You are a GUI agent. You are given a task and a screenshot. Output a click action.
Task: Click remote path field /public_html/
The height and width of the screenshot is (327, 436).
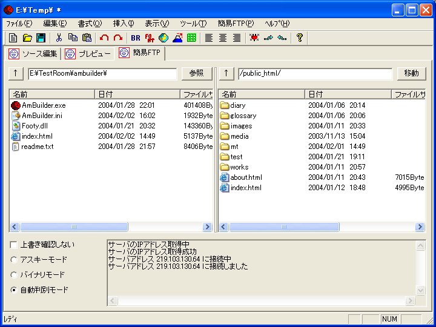(x=315, y=74)
